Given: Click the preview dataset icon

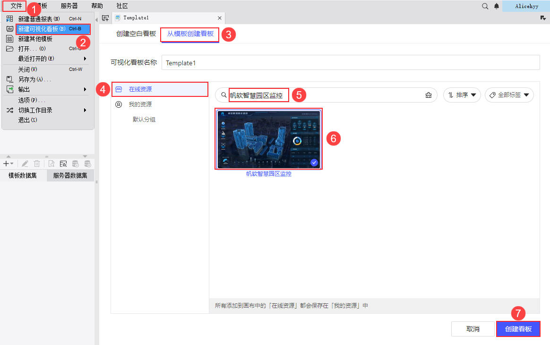Looking at the screenshot, I should tap(52, 164).
